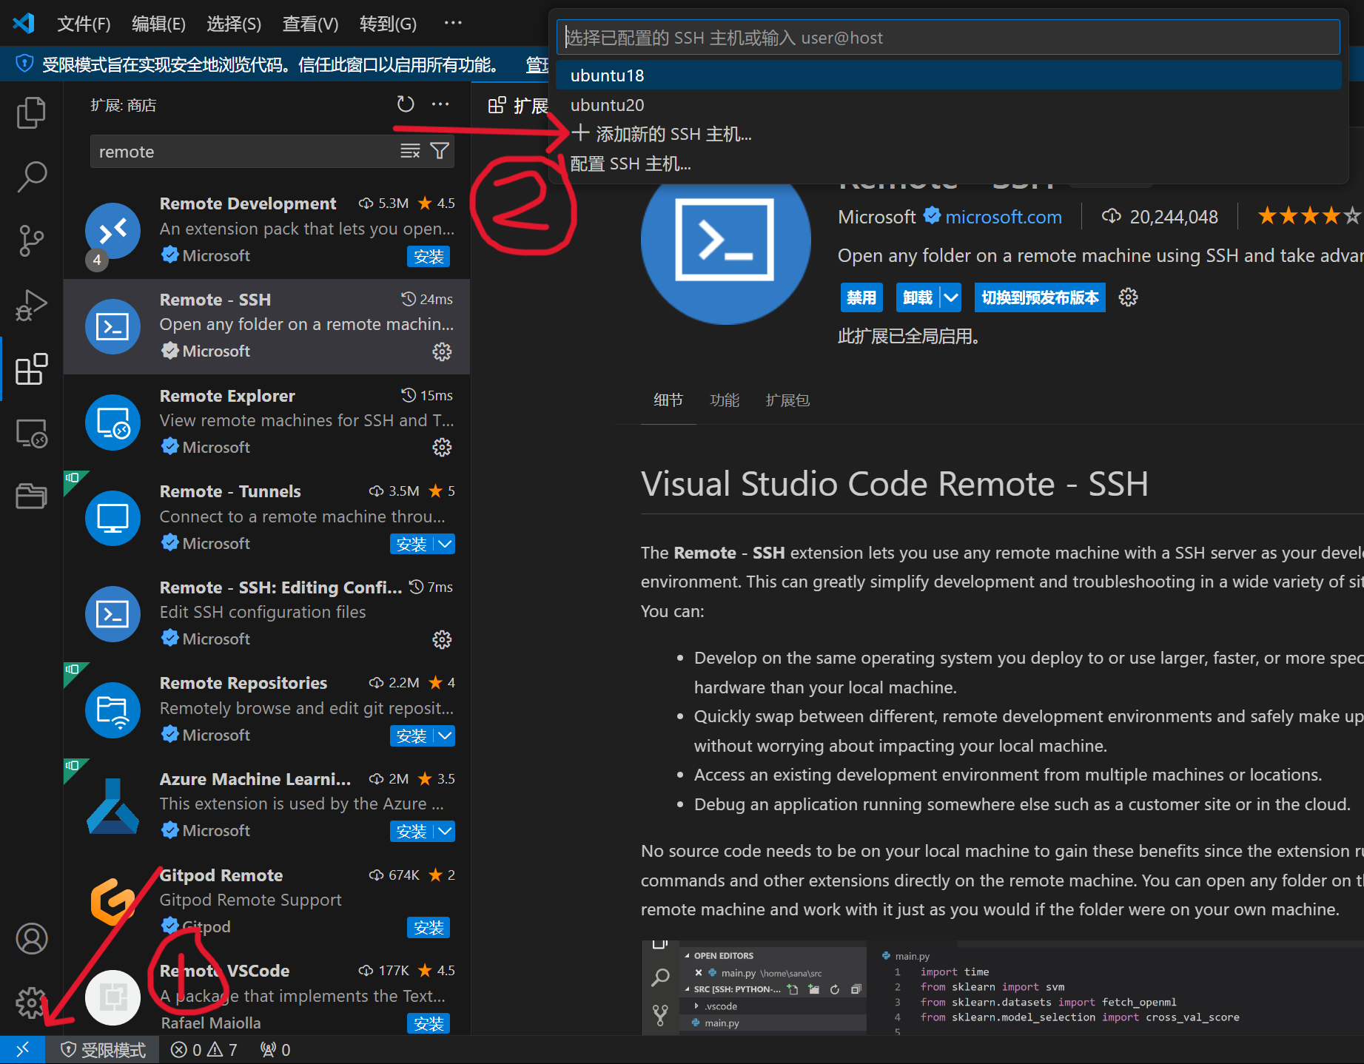Image resolution: width=1364 pixels, height=1064 pixels.
Task: Expand the Remote - Tunnels install dropdown
Action: pos(445,544)
